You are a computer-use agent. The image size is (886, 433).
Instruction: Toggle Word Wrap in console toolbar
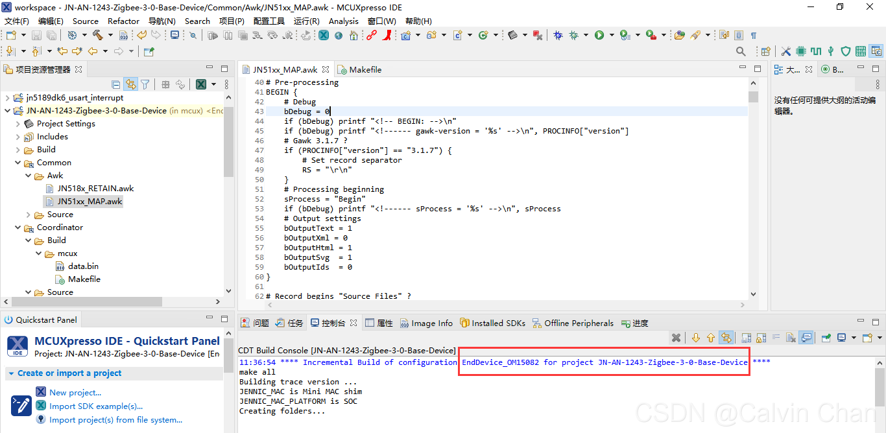[x=776, y=338]
